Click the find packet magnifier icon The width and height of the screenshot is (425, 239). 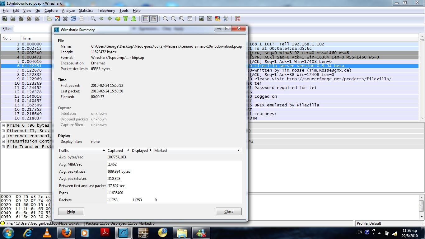[x=93, y=19]
